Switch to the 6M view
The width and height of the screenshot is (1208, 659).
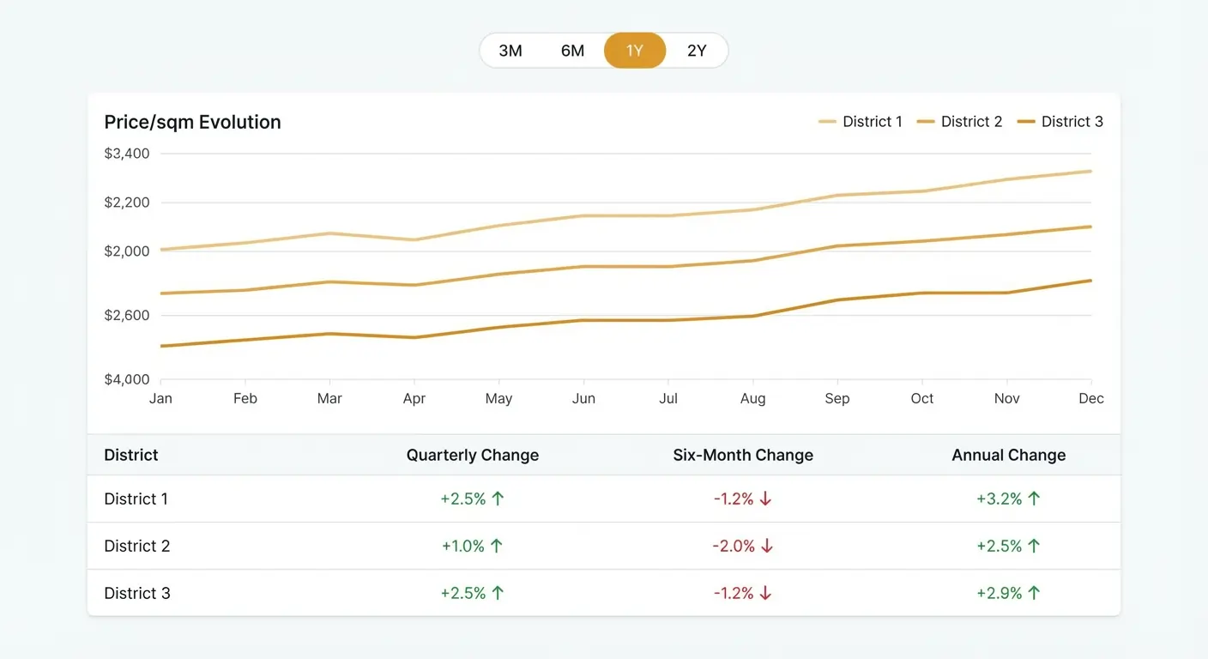[572, 51]
